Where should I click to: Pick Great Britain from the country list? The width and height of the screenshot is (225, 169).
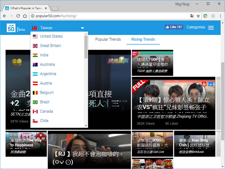tap(50, 46)
